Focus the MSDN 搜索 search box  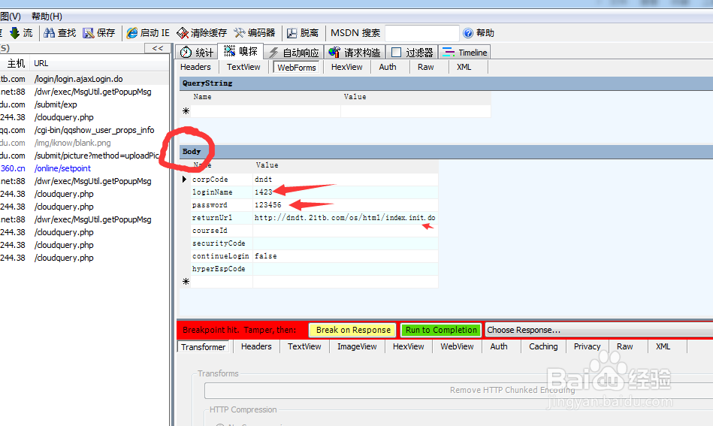[422, 33]
